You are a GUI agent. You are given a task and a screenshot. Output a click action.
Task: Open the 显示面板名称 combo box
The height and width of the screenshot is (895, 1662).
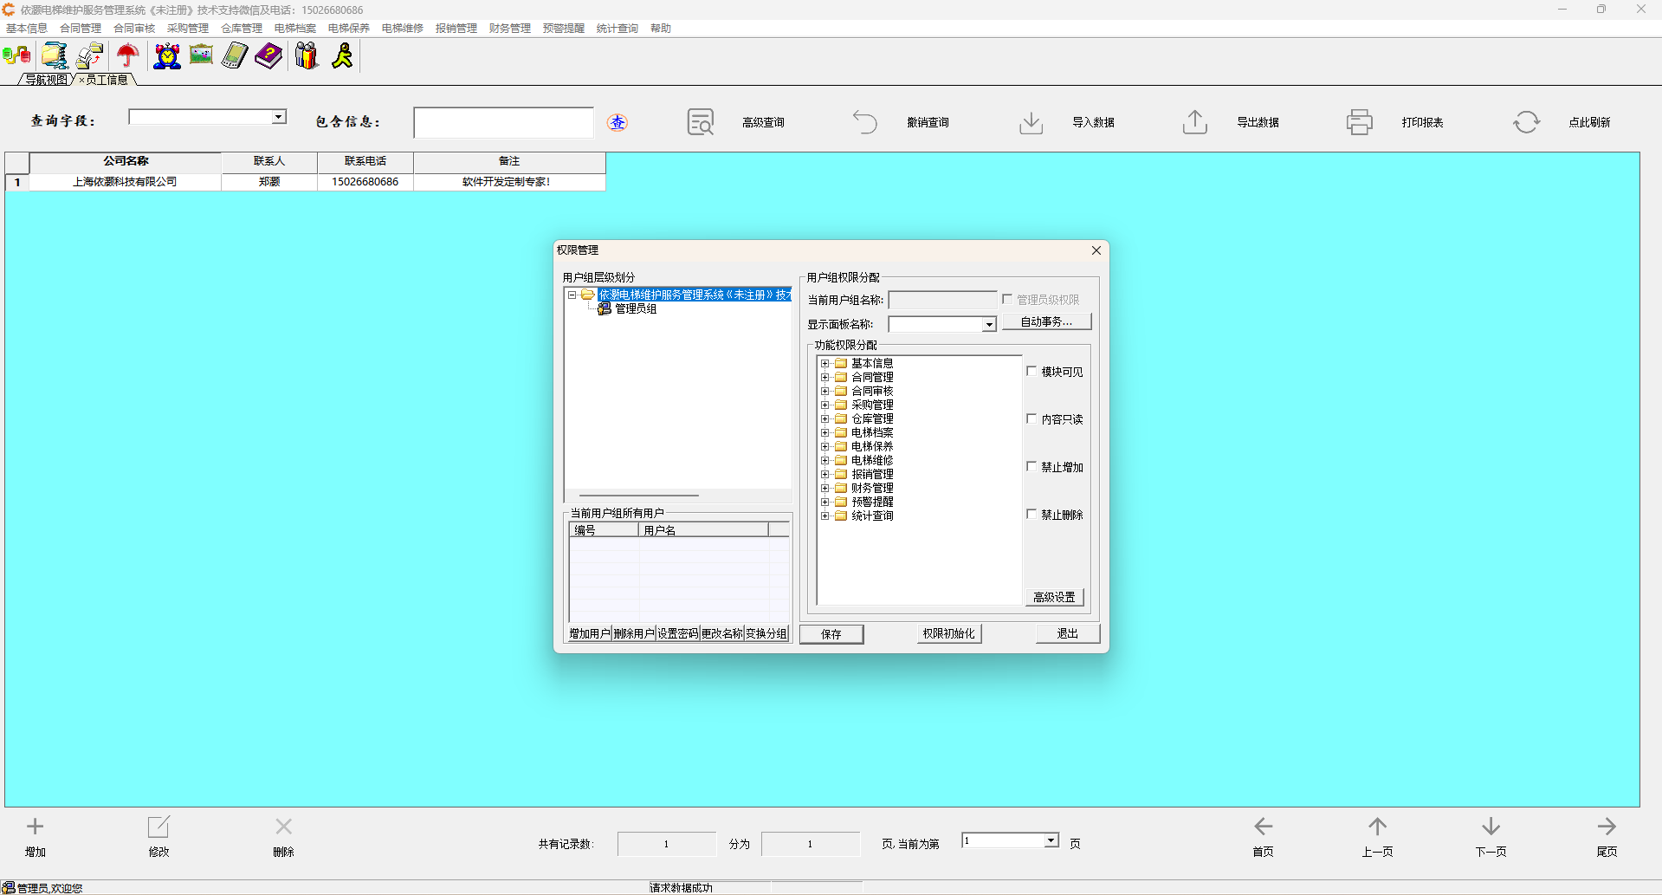[x=988, y=325]
